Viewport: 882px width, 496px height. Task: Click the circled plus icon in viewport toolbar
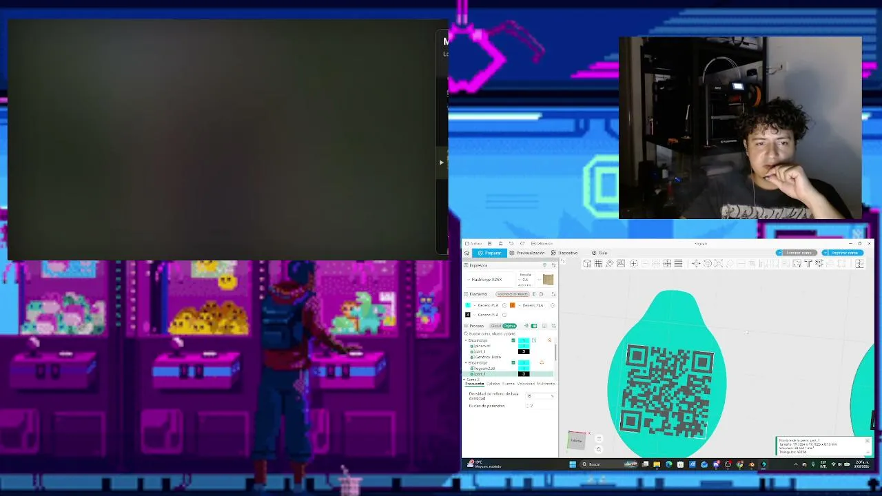(x=633, y=263)
